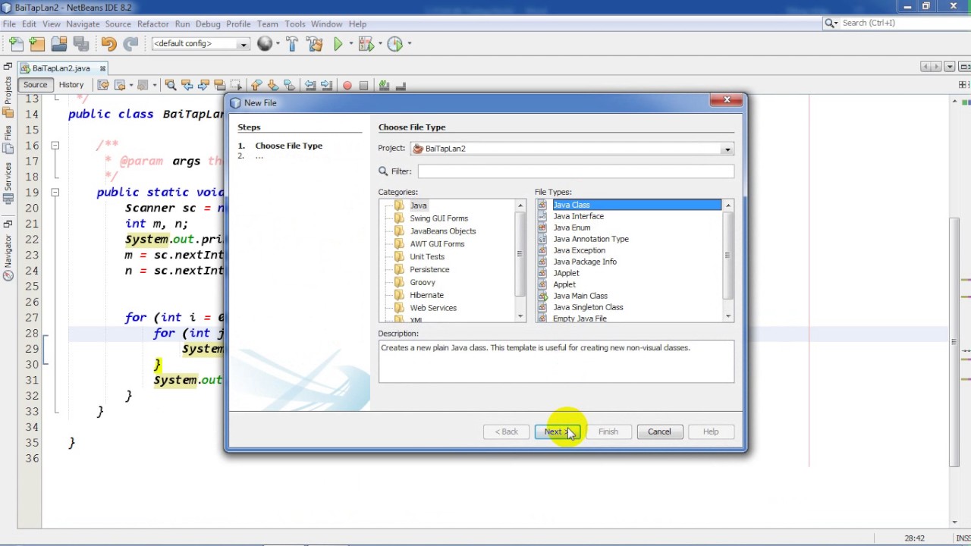Collapse the code fold at line 19

pyautogui.click(x=55, y=193)
